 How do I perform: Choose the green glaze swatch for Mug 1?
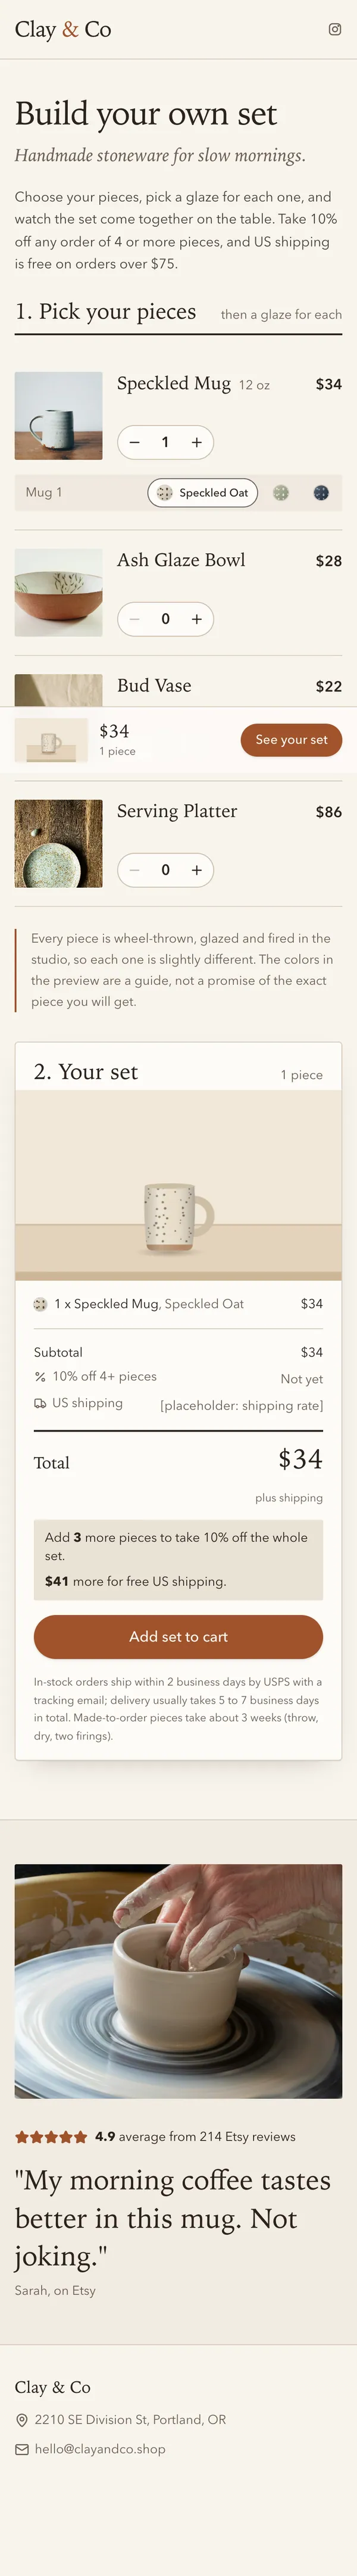[281, 493]
